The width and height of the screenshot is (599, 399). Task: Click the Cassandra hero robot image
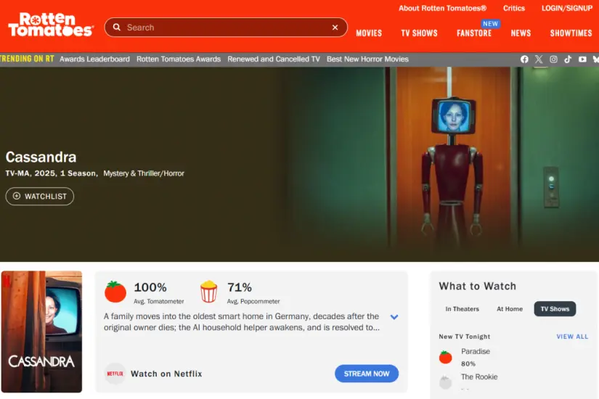(452, 164)
